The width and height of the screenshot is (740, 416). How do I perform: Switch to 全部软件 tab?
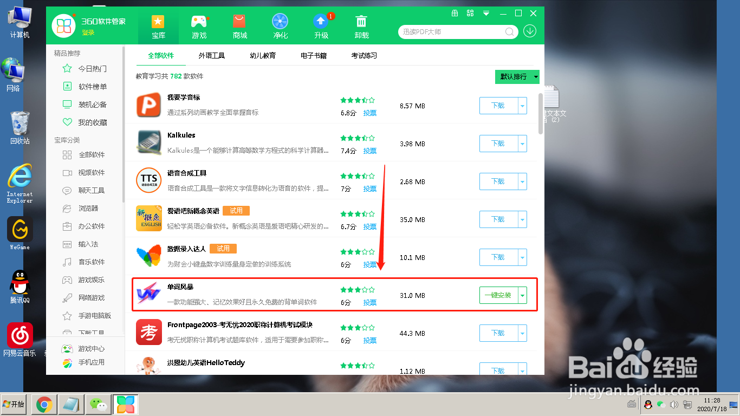(161, 56)
